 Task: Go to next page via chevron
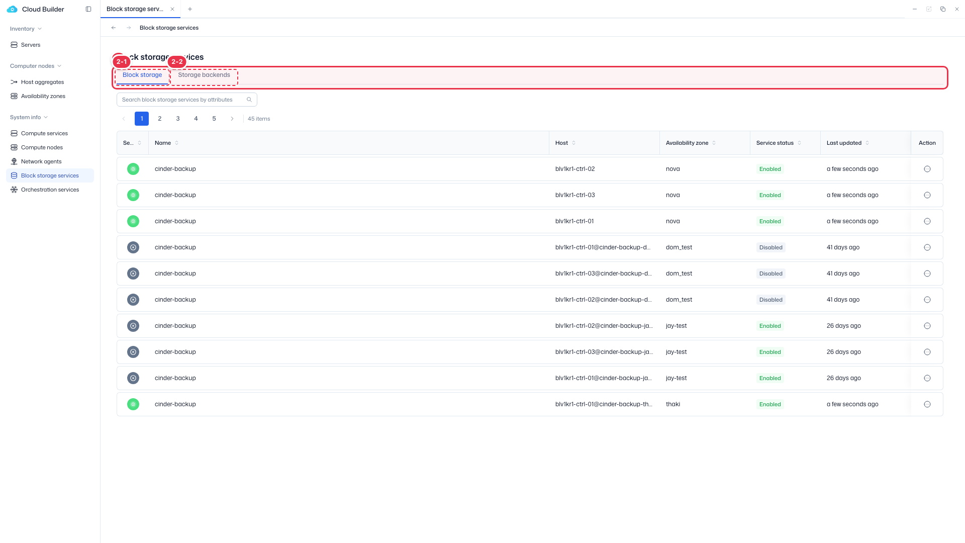[x=232, y=119]
